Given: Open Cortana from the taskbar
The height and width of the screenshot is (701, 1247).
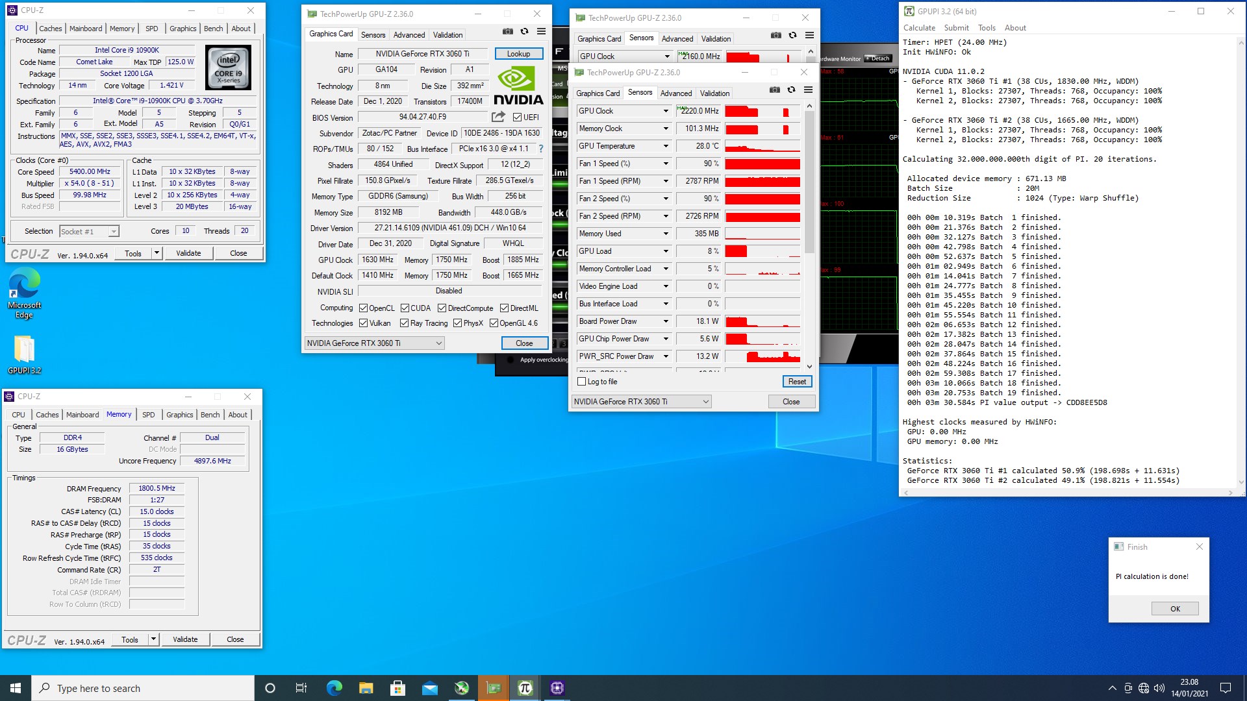Looking at the screenshot, I should point(270,688).
